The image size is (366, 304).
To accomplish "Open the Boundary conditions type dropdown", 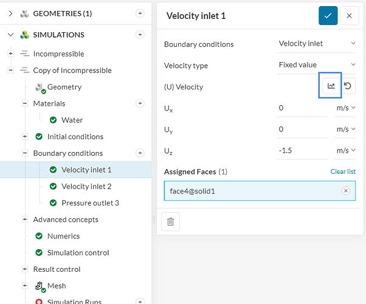I will click(316, 44).
